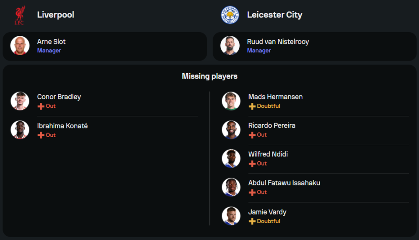Screen dimensions: 419x240
Task: Open Ruud van Nistelrooy's manager photo
Action: coord(230,46)
